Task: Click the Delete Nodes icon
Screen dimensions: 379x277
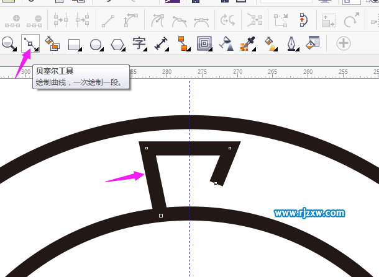Action: point(34,21)
